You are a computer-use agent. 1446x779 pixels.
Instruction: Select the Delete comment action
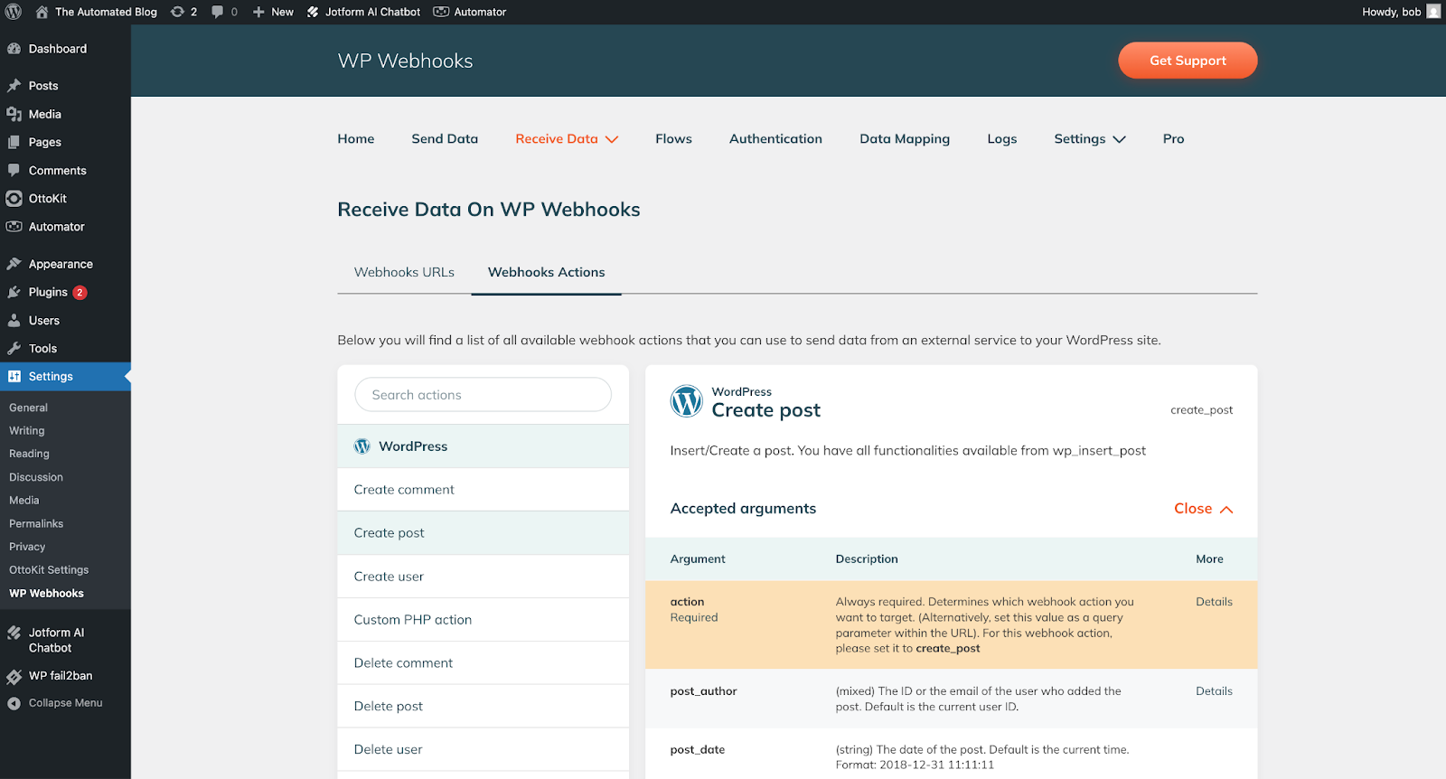(484, 663)
